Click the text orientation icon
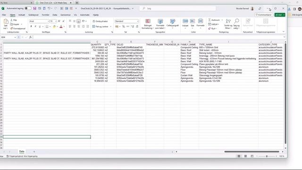The height and width of the screenshot is (170, 302). click(84, 21)
